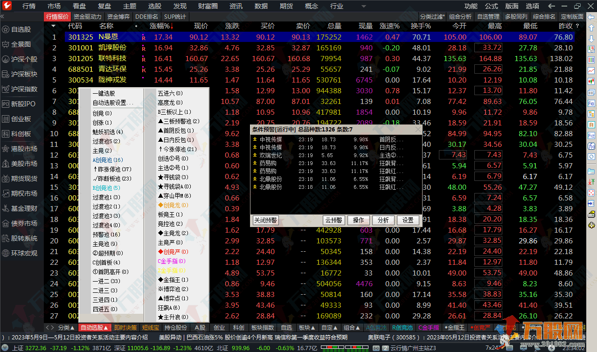Collapse the left sidebar with double-chevron
Image resolution: width=597 pixels, height=352 pixels.
point(2,16)
